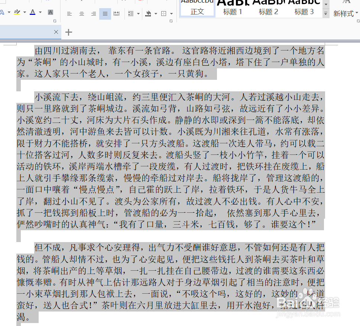Open the paragraph dialog launcher
This screenshot has width=360, height=326.
[x=171, y=21]
